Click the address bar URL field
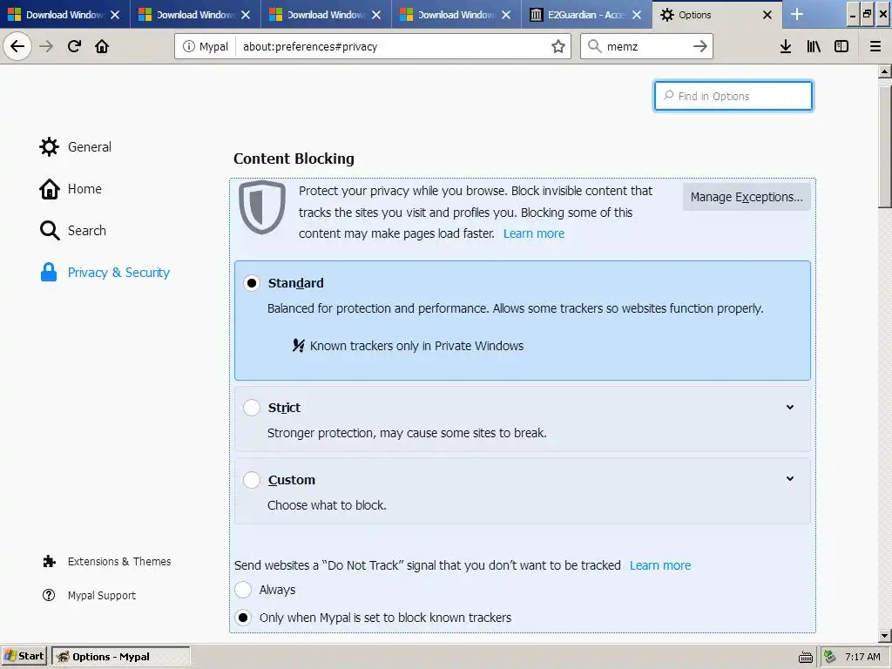The width and height of the screenshot is (892, 669). pos(393,47)
